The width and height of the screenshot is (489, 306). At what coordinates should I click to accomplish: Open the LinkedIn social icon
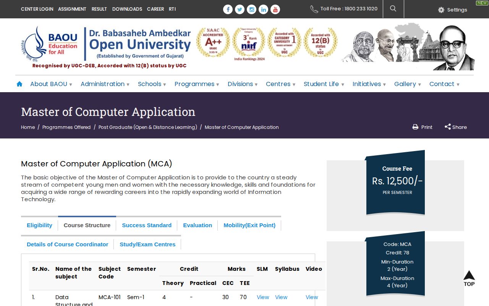click(263, 10)
